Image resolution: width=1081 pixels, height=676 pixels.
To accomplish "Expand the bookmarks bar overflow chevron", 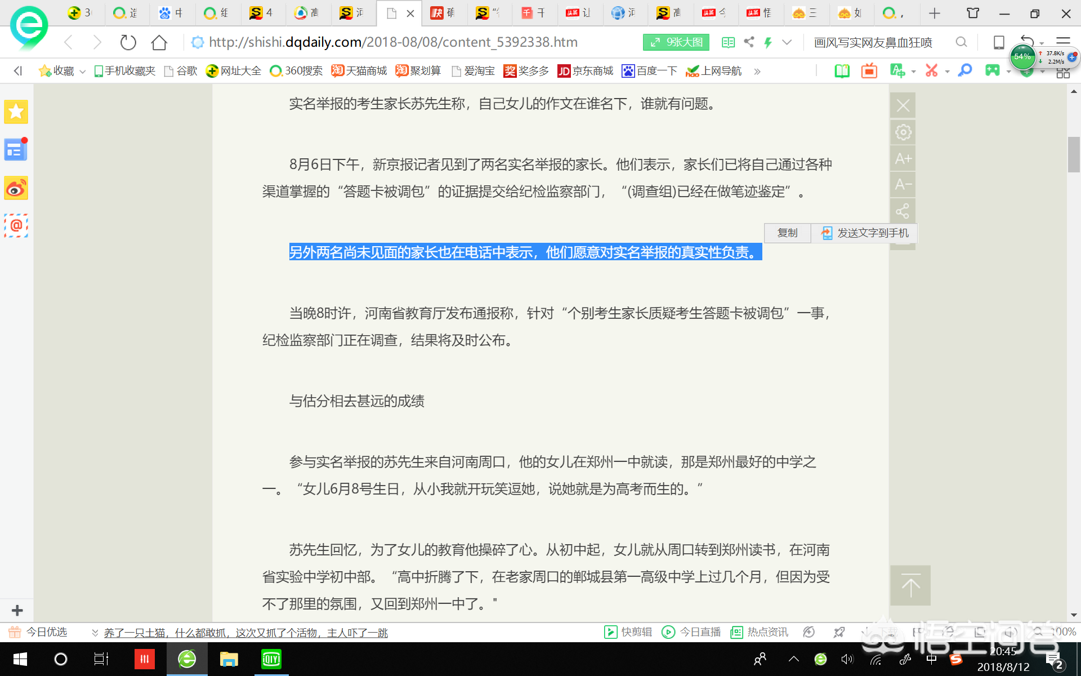I will [x=758, y=71].
